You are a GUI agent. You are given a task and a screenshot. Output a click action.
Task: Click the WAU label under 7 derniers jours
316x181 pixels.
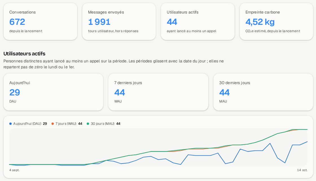point(118,101)
